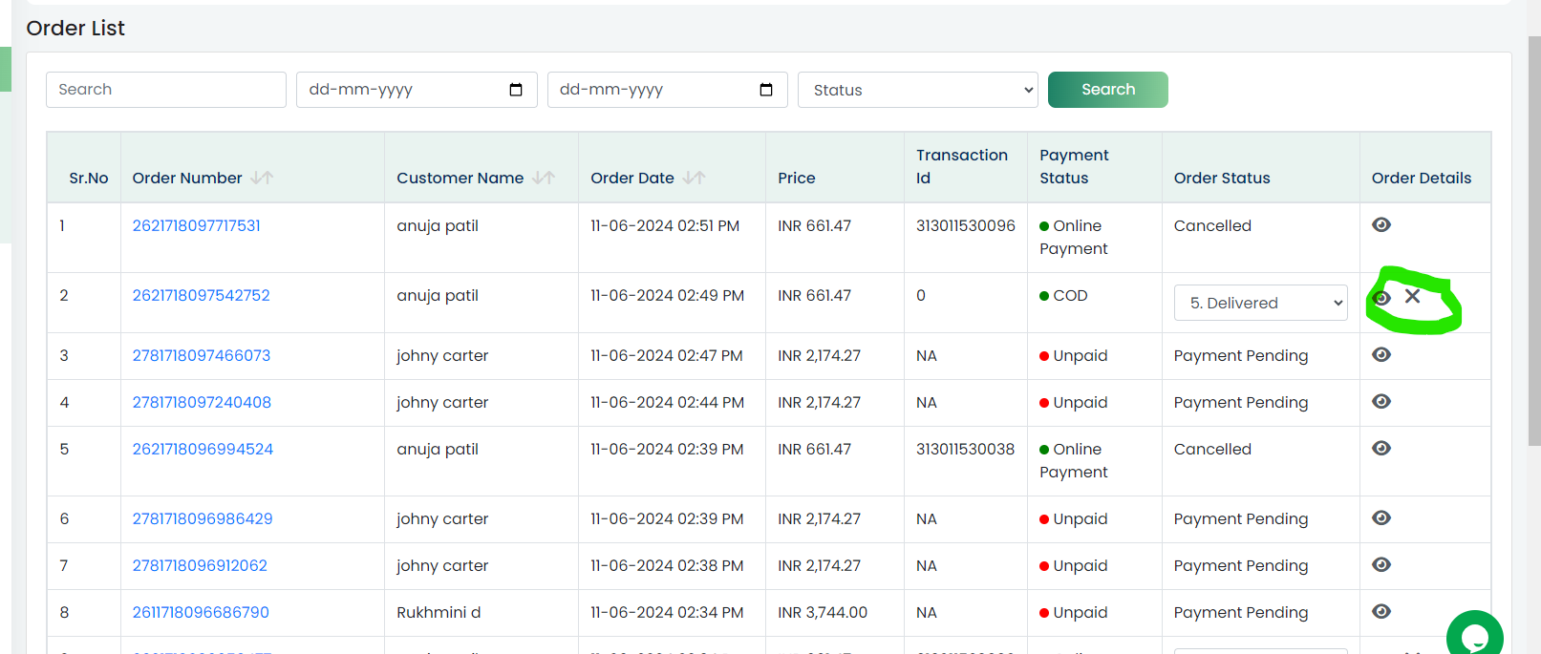Click the Payment Status column header
This screenshot has width=1541, height=654.
(x=1074, y=166)
